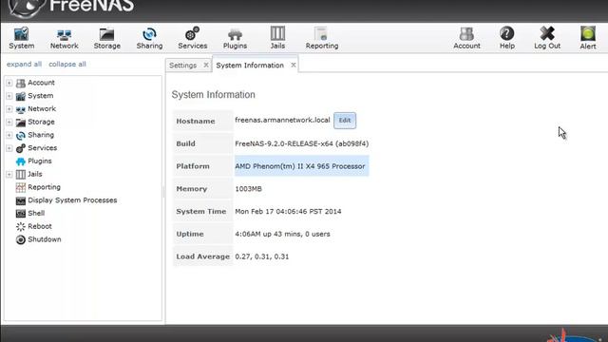Close the Settings tab
Screen dimensions: 608x342
click(x=206, y=66)
